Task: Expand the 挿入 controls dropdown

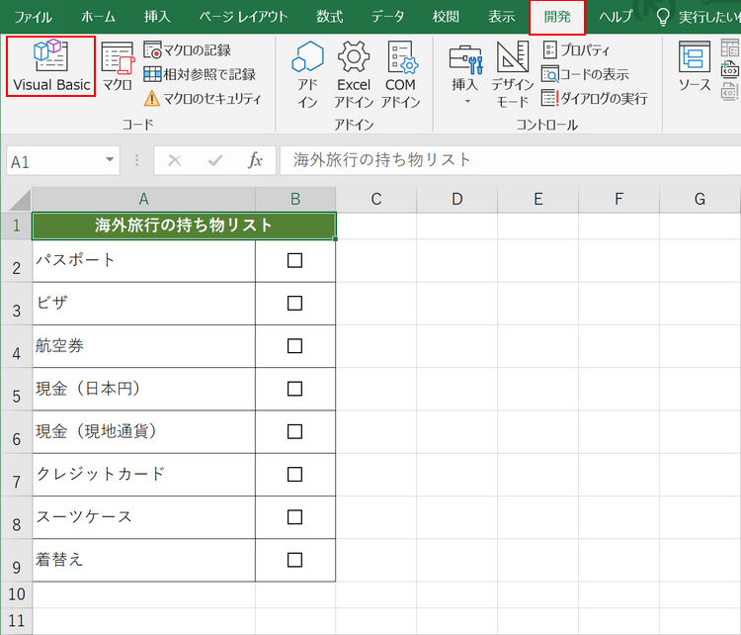Action: tap(466, 102)
